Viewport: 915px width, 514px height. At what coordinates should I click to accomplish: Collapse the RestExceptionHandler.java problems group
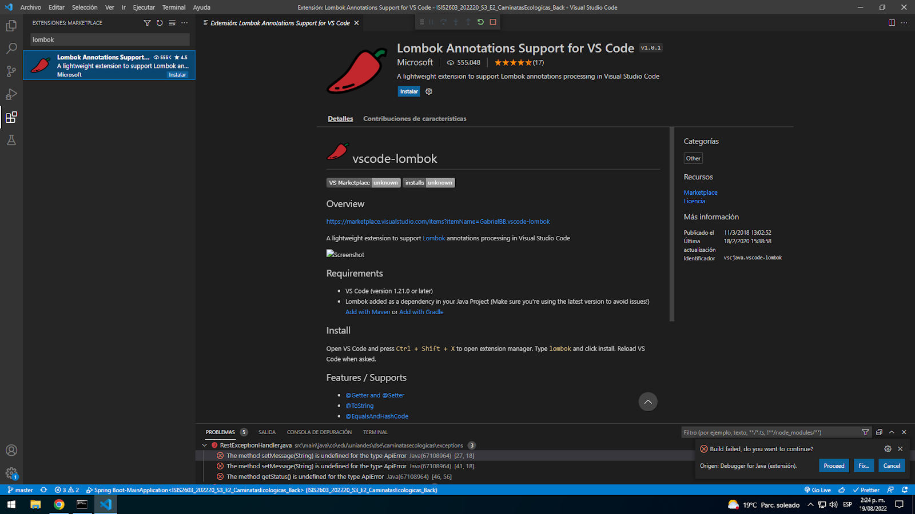[x=205, y=445]
